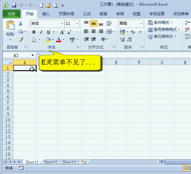The height and width of the screenshot is (174, 191).
Task: Switch to the 页面布局 tab
Action: click(x=67, y=14)
